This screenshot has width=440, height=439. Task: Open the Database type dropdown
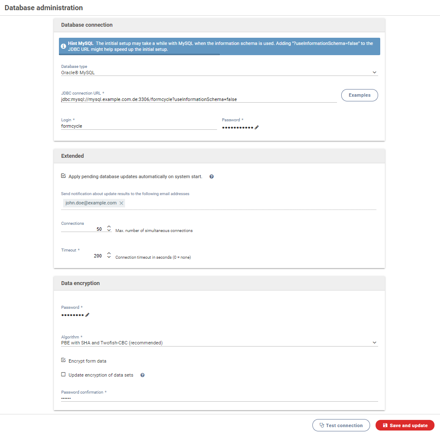click(219, 73)
